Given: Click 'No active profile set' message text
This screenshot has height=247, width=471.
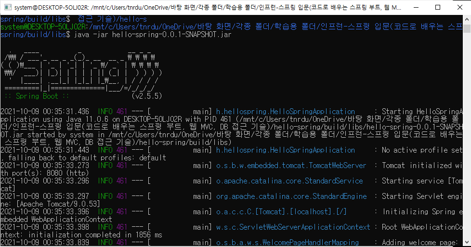Looking at the screenshot, I should [x=422, y=150].
